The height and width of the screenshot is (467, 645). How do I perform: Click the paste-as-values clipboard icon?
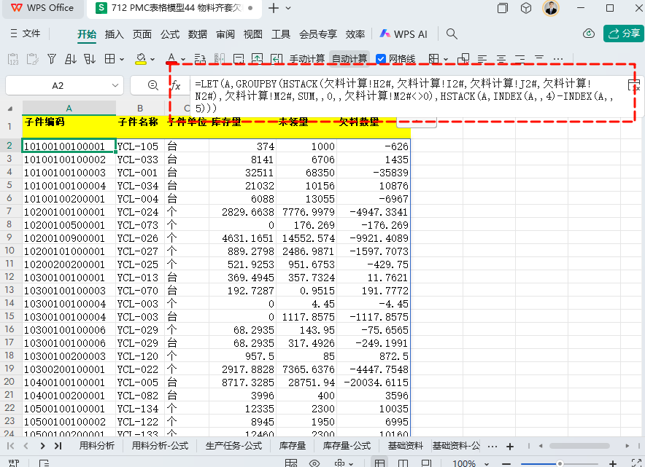pos(13,59)
